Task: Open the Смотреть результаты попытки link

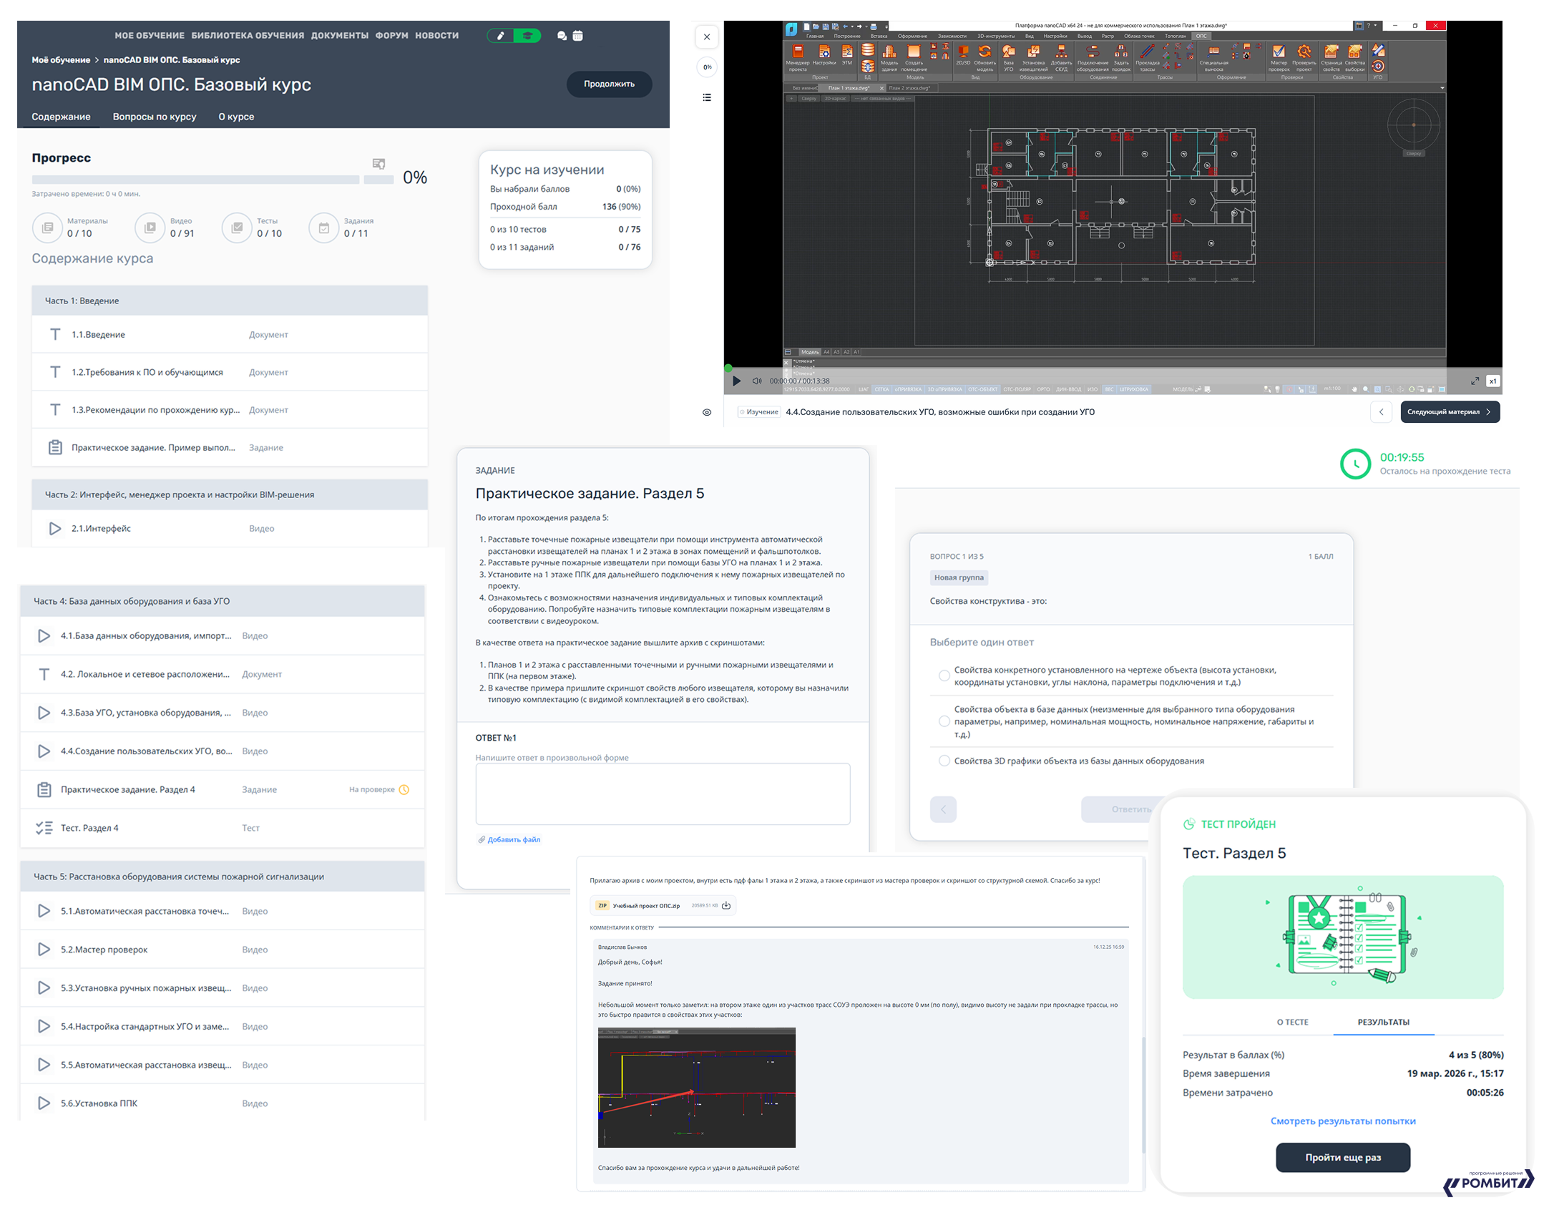Action: click(x=1343, y=1121)
